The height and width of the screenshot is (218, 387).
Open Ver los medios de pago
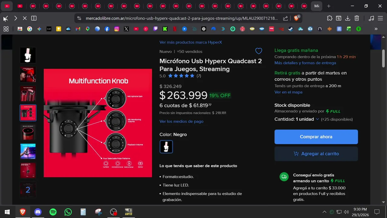pyautogui.click(x=181, y=121)
